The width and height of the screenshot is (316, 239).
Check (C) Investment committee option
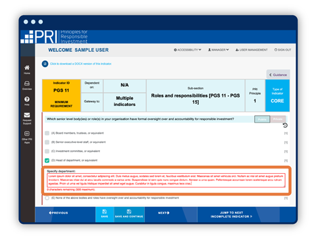tap(47, 151)
